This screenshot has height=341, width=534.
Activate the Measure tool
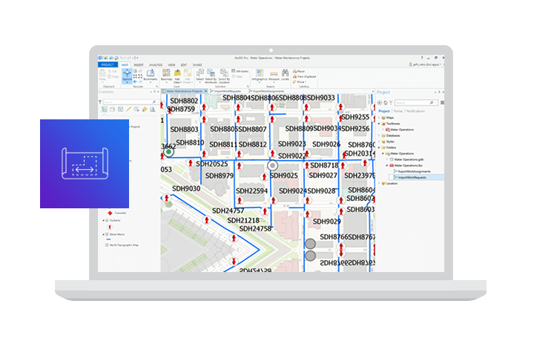tap(274, 76)
